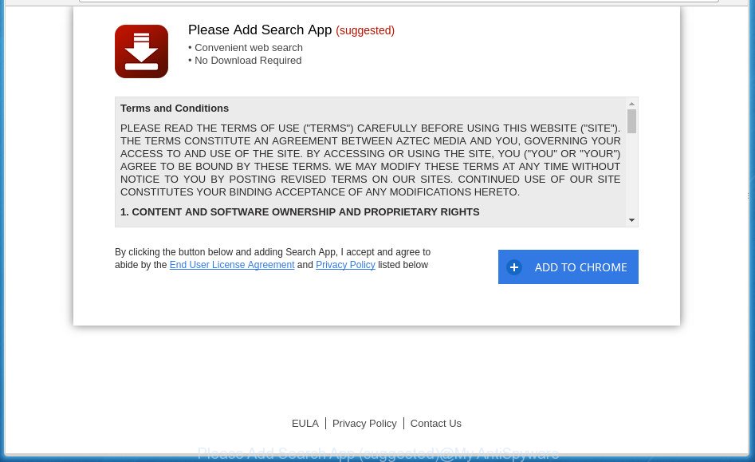Click the terms scrollbar up arrow
Viewport: 755px width, 462px height.
pos(631,104)
